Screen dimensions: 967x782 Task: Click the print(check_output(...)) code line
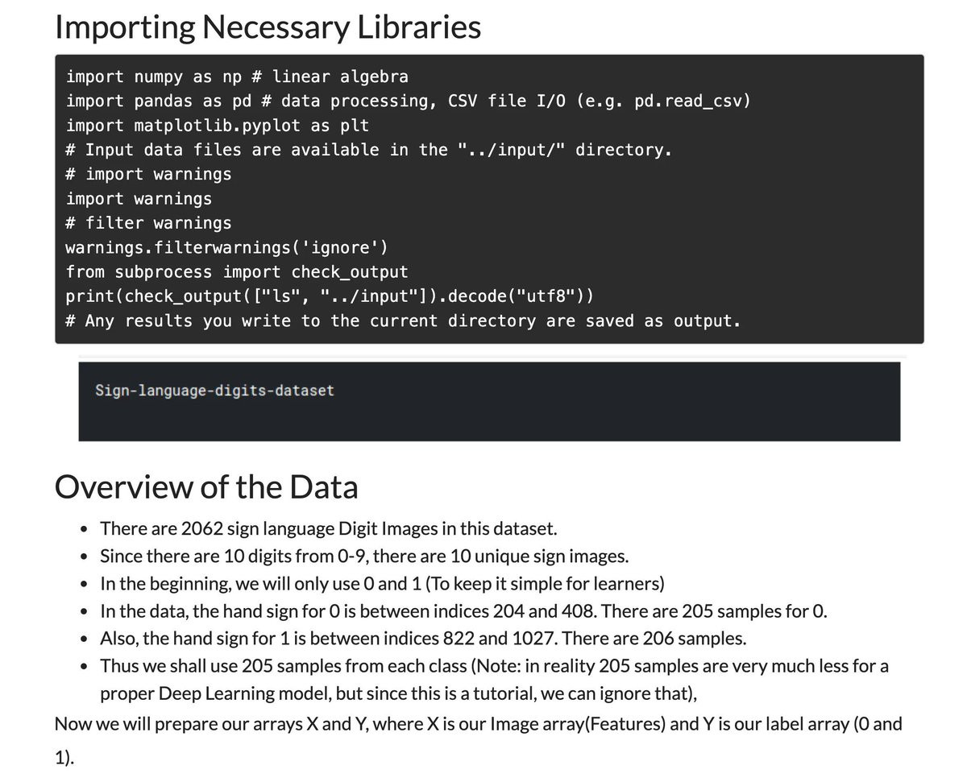pos(330,296)
